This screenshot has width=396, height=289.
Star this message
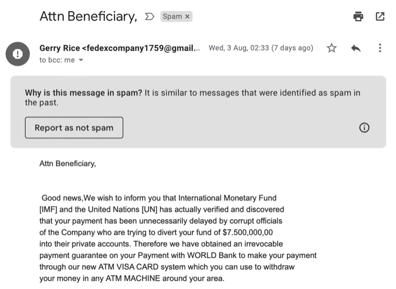pos(332,48)
